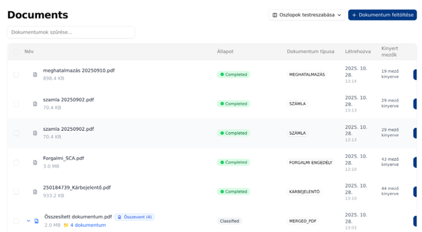Click the file icon beside 250184739_Kárbejelentő.pdf
This screenshot has width=422, height=232.
(x=35, y=192)
